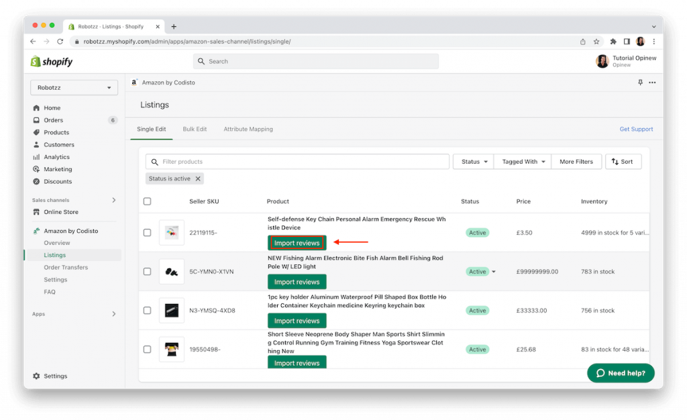
Task: Pin the Amazon by Codisto app
Action: [x=640, y=83]
